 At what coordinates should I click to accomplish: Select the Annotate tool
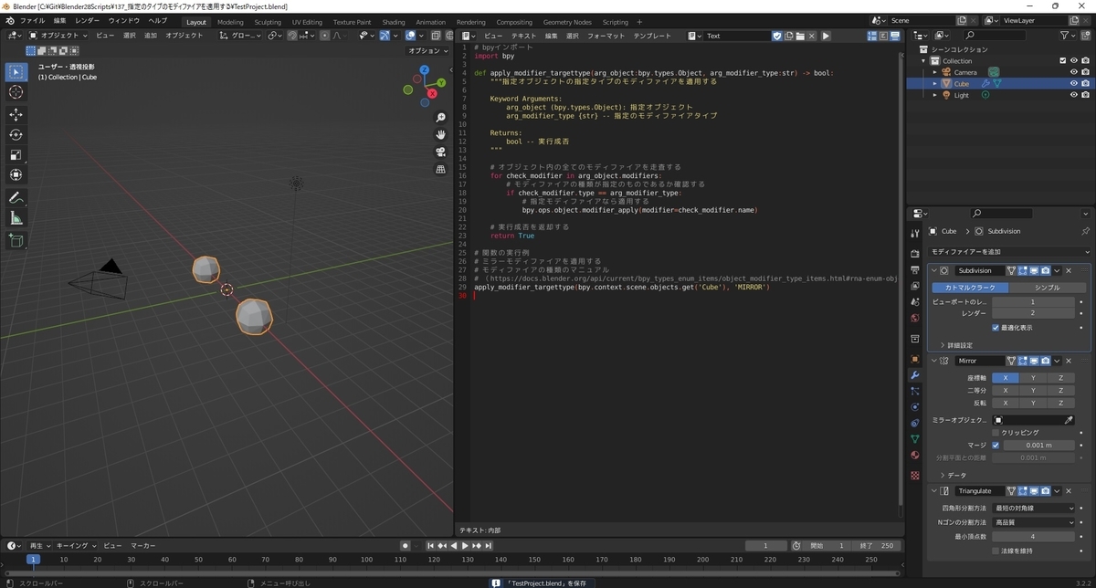pyautogui.click(x=16, y=197)
